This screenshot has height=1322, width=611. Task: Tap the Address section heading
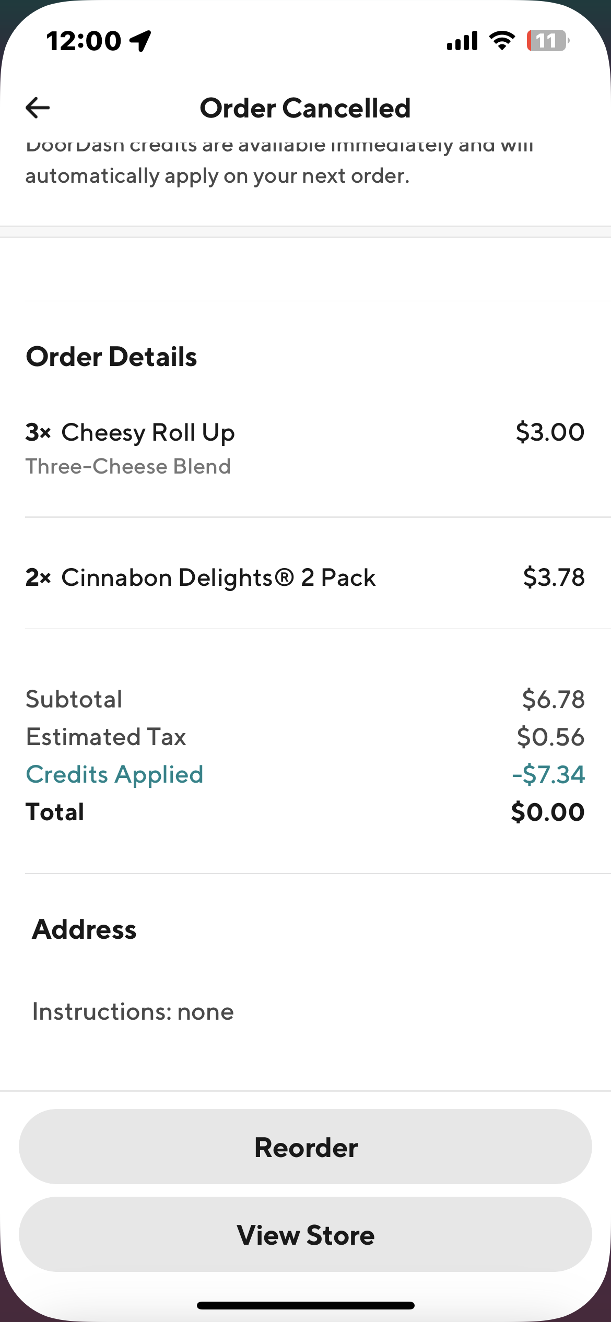84,929
